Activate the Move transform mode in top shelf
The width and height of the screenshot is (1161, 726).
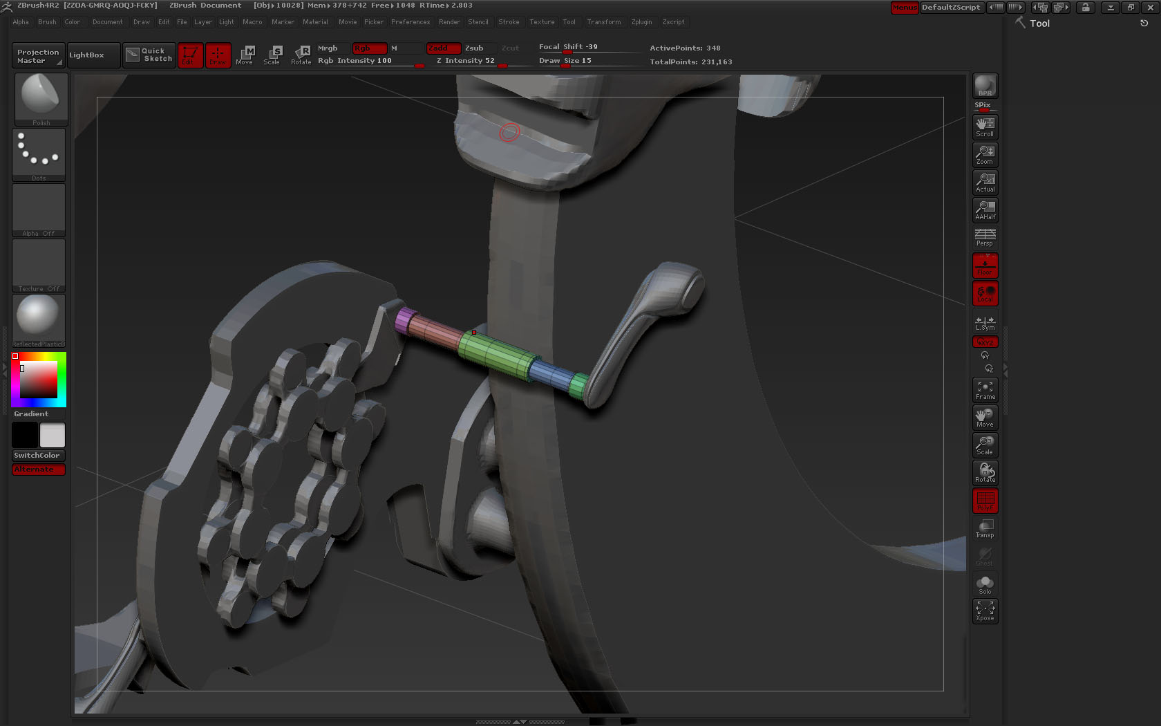coord(245,55)
